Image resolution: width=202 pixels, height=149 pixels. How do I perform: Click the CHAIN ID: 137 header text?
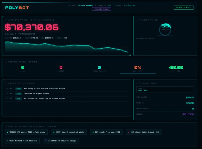(x=105, y=5)
